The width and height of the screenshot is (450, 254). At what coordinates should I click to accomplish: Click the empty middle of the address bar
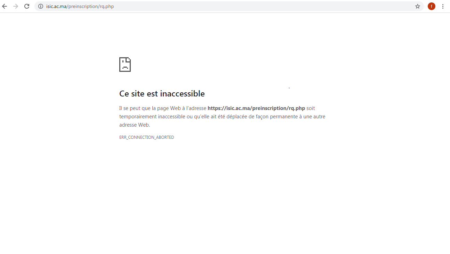(261, 6)
